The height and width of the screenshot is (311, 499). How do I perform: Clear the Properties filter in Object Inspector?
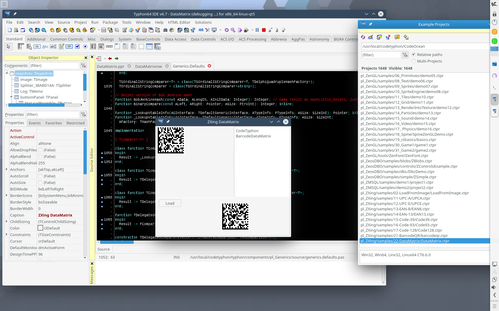83,114
